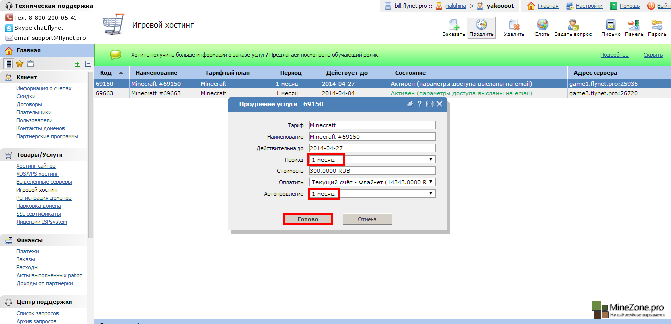Click the Удалить (delete) toolbar icon
671x324 pixels.
click(514, 25)
